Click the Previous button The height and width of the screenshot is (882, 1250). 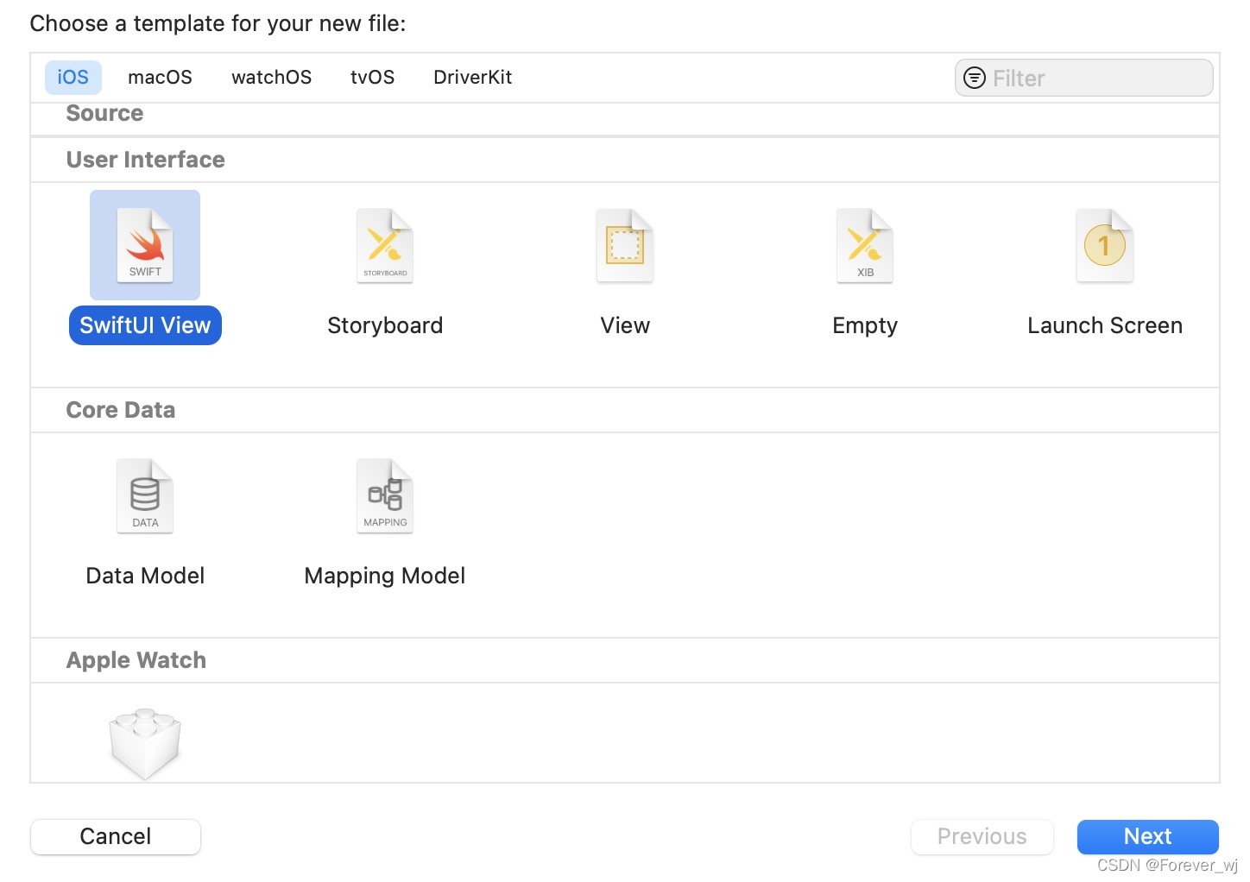pos(982,836)
